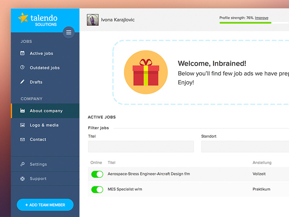Open the Outdated jobs menu item
The image size is (289, 217).
pos(45,68)
